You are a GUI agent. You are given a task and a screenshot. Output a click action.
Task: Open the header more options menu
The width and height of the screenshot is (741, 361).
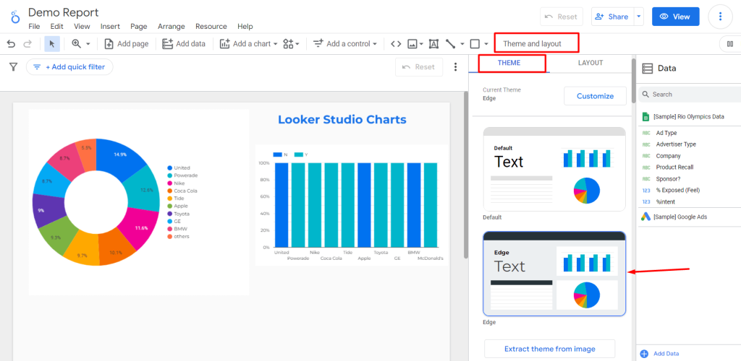720,17
